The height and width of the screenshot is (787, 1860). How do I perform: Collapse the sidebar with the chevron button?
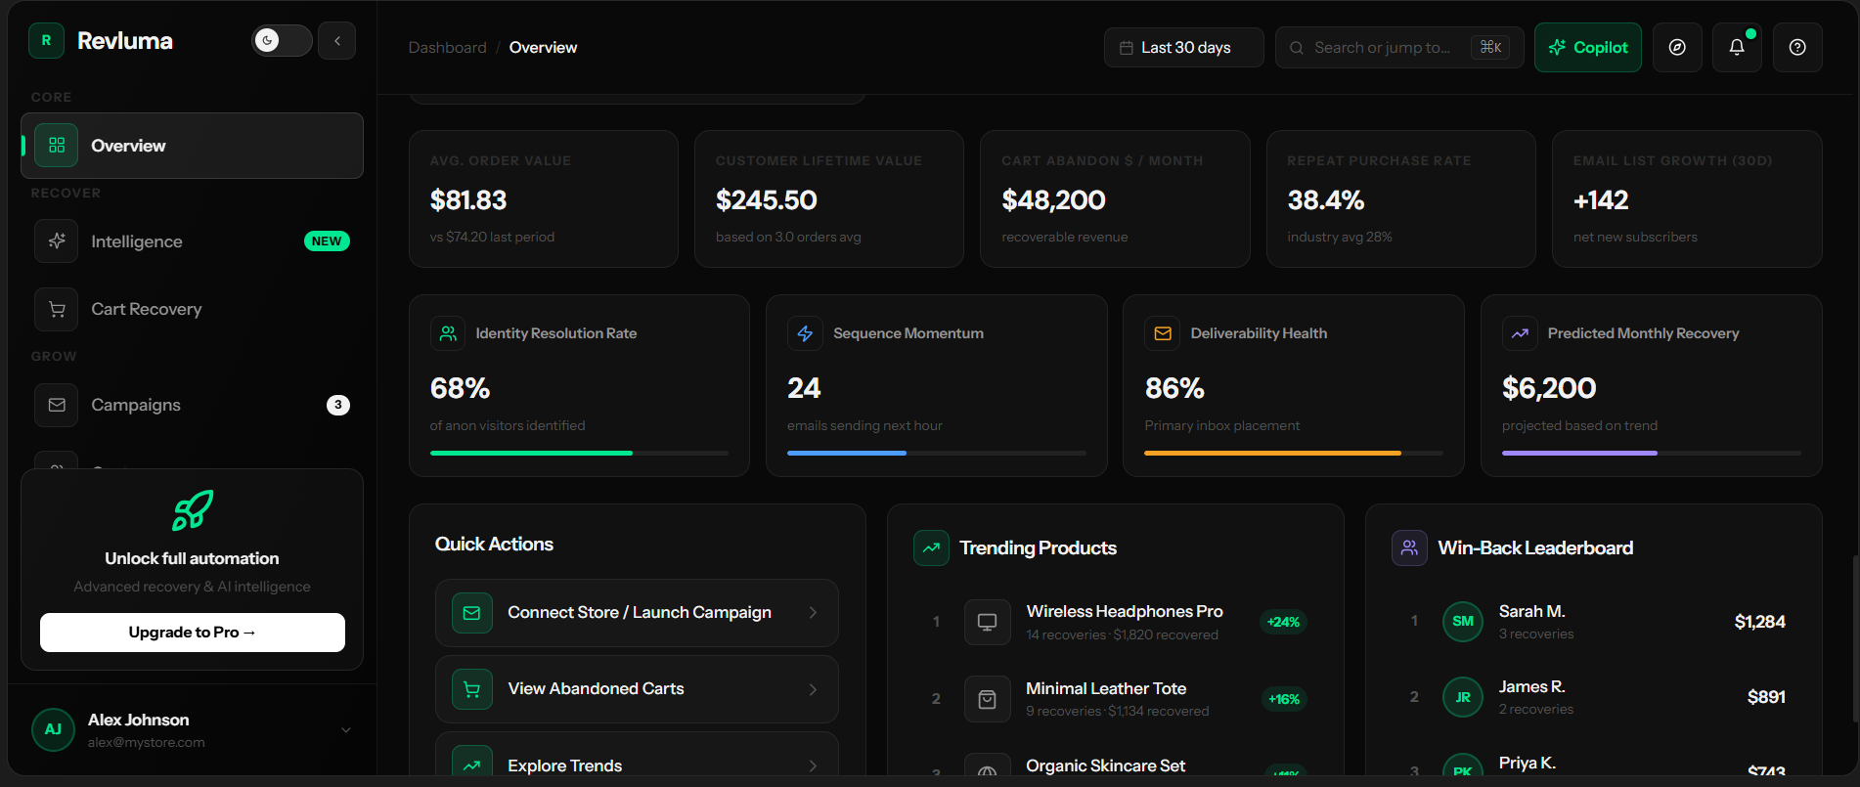point(336,41)
